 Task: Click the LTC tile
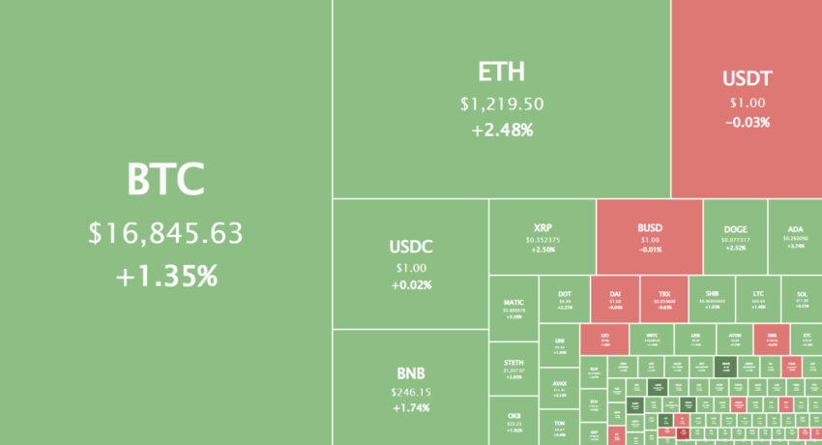(758, 299)
